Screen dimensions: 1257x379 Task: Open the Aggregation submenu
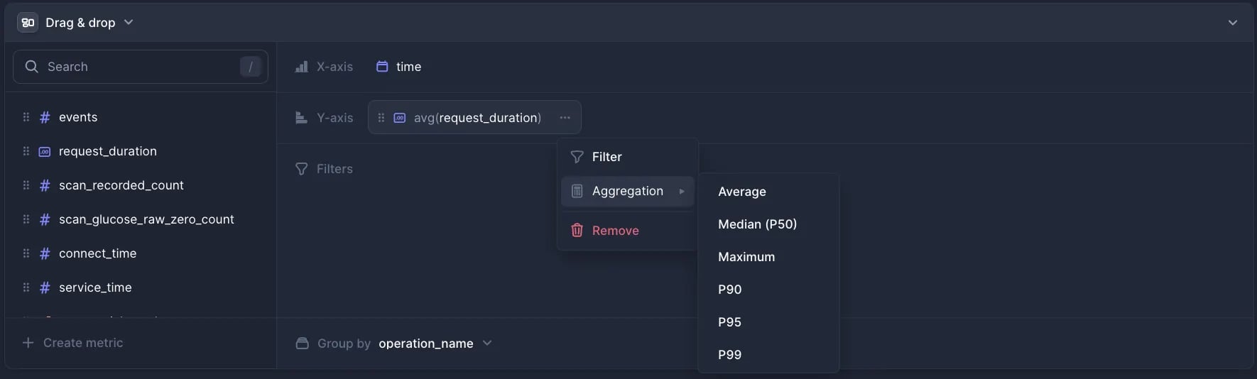tap(628, 192)
